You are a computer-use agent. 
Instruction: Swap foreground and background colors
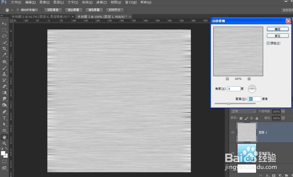coord(6,148)
